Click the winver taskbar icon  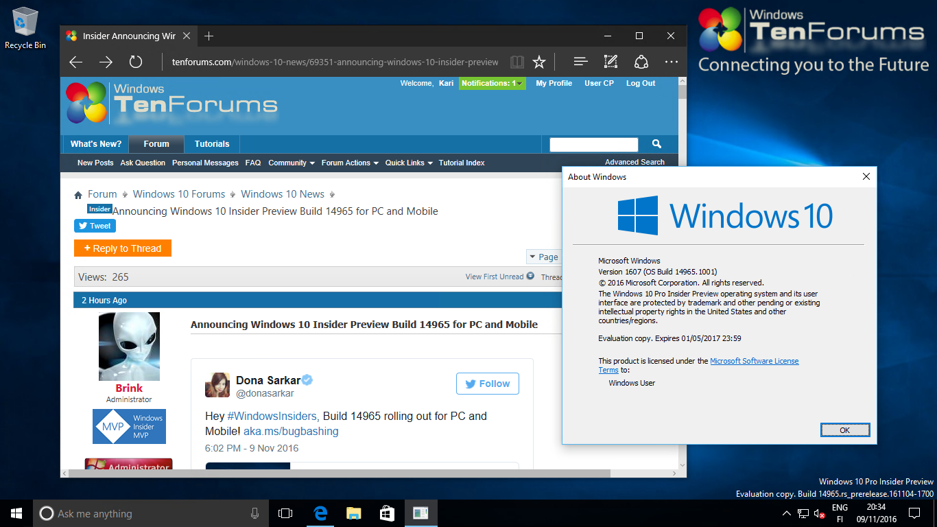[x=420, y=513]
